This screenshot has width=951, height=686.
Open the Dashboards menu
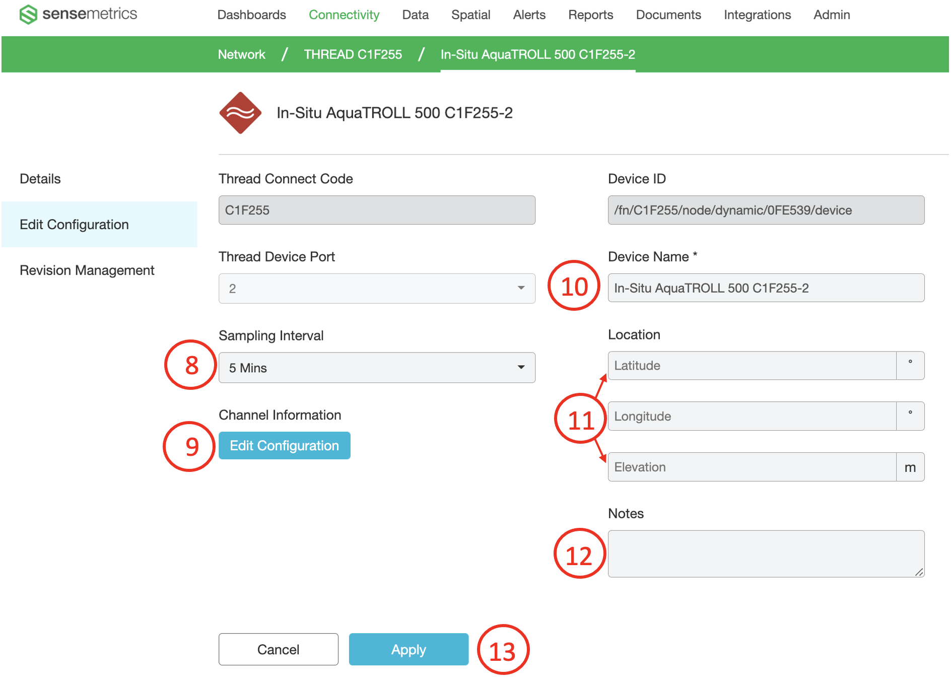[x=251, y=15]
